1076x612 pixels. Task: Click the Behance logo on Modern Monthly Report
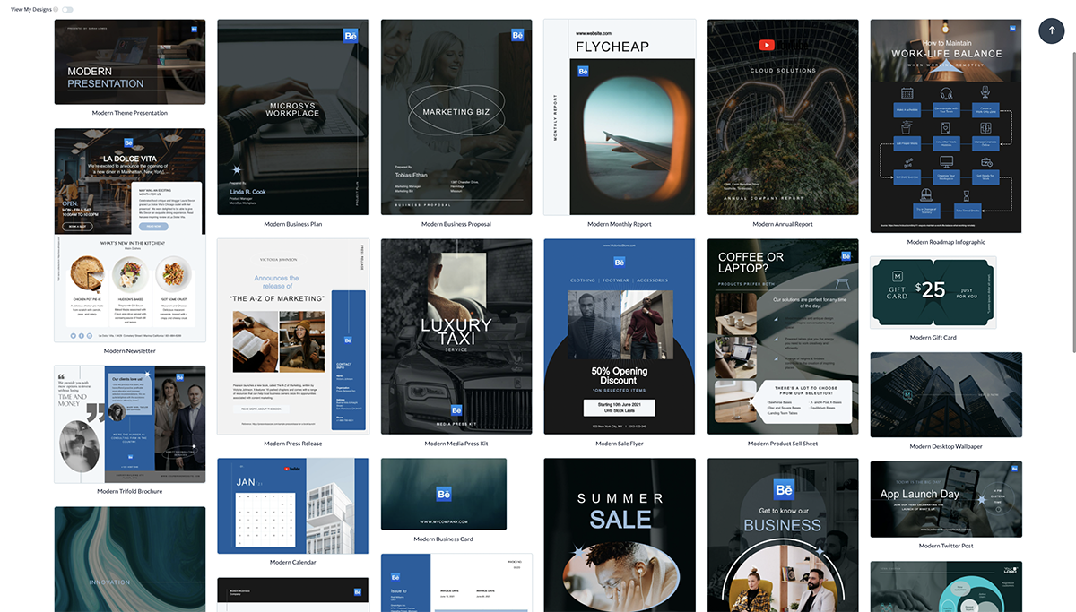coord(583,72)
